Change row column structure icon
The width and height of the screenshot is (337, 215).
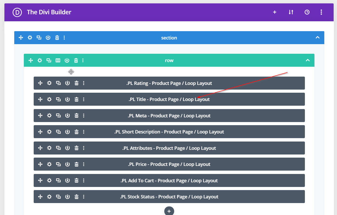(x=58, y=61)
